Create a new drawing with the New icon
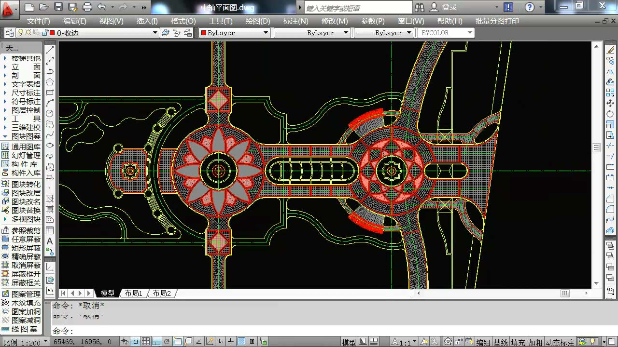Screen dimensions: 618x347 pyautogui.click(x=29, y=7)
